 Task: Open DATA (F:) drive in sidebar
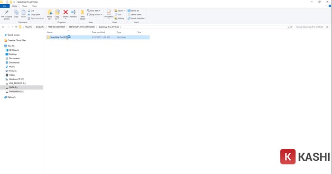[13, 87]
